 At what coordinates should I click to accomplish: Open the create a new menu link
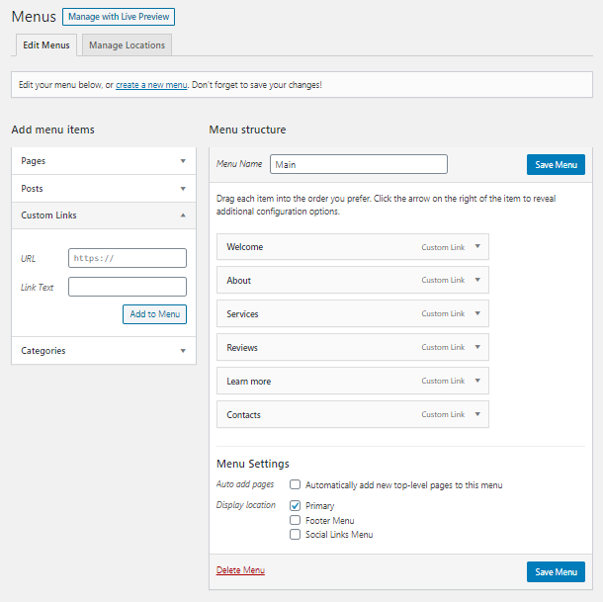[x=151, y=85]
